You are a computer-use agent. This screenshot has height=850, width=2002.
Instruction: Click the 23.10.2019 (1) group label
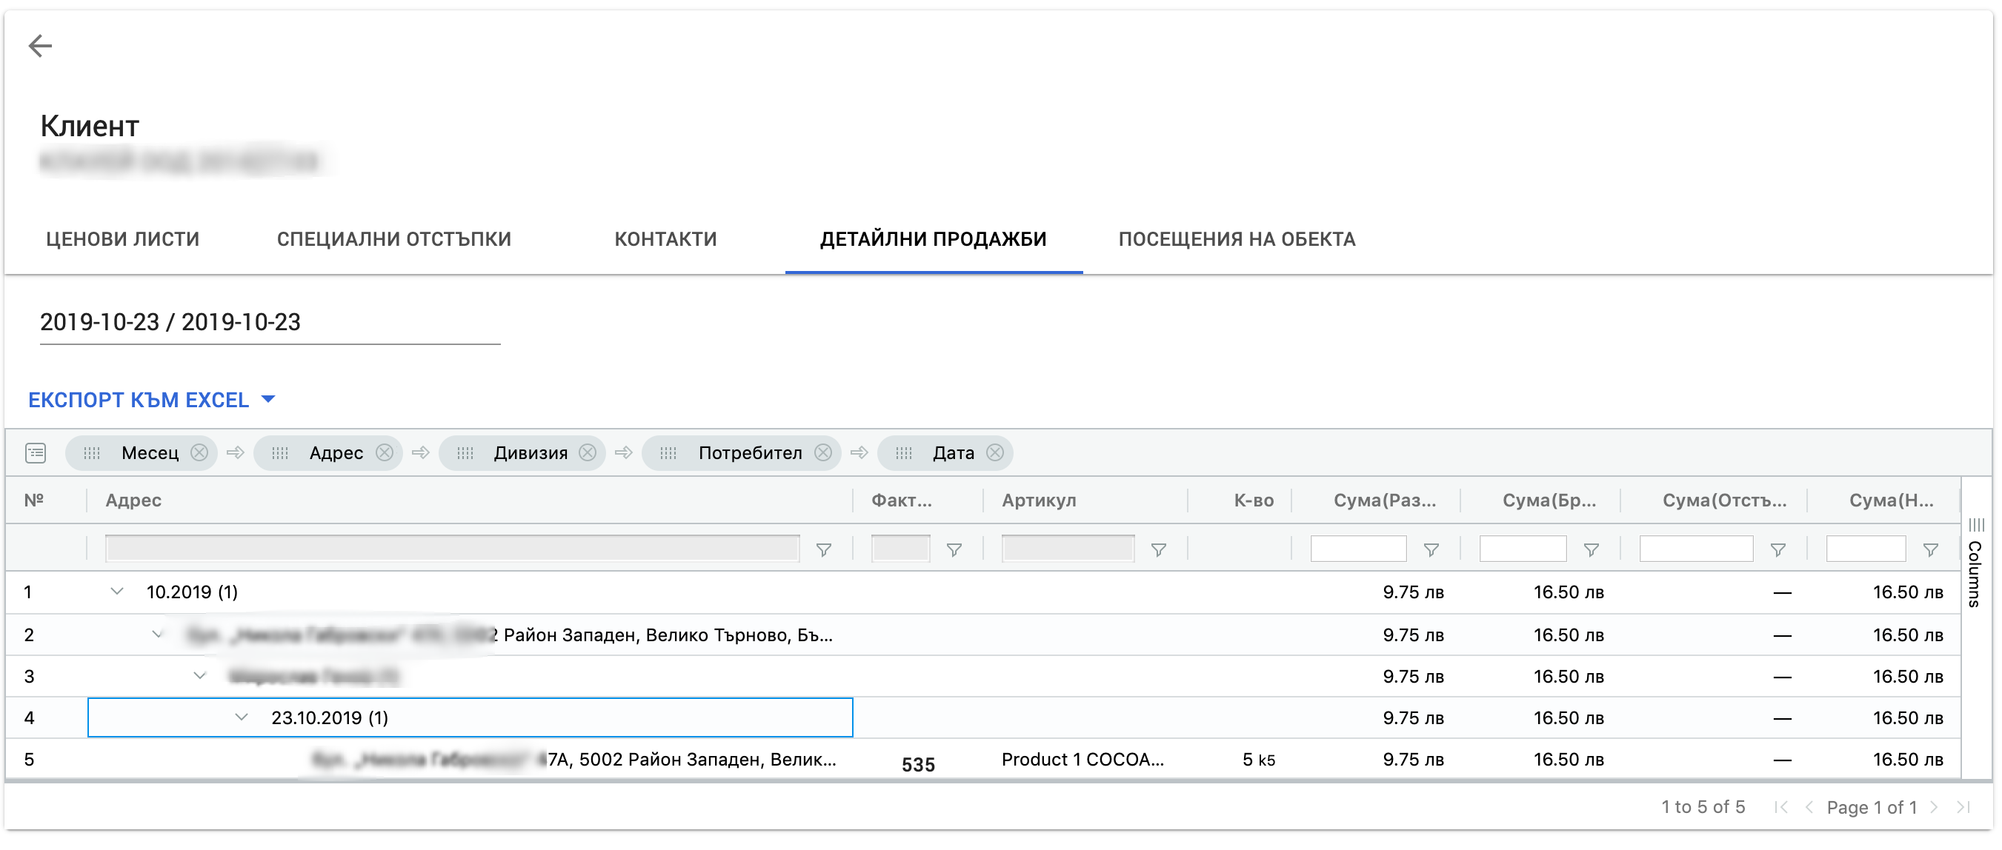tap(330, 717)
